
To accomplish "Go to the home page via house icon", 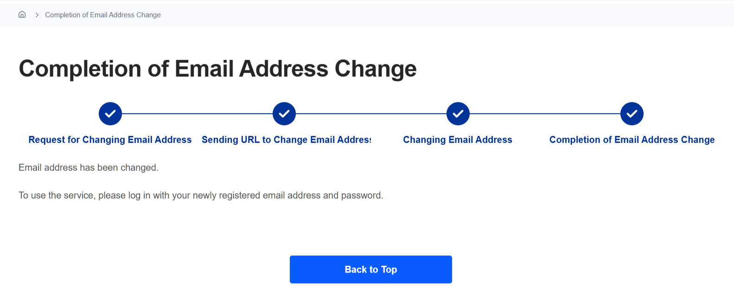I will 22,14.
